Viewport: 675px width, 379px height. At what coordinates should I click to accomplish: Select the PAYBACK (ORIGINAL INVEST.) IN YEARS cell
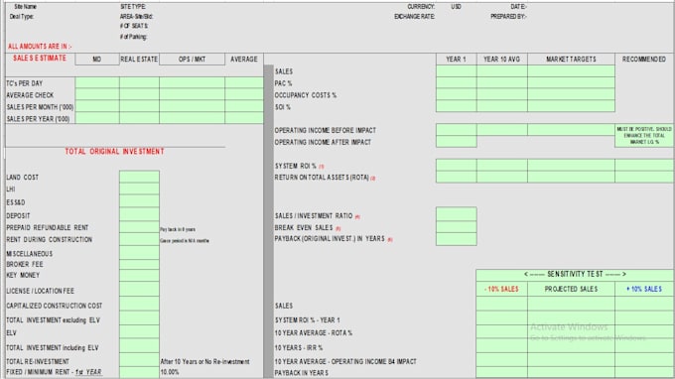[x=457, y=239]
